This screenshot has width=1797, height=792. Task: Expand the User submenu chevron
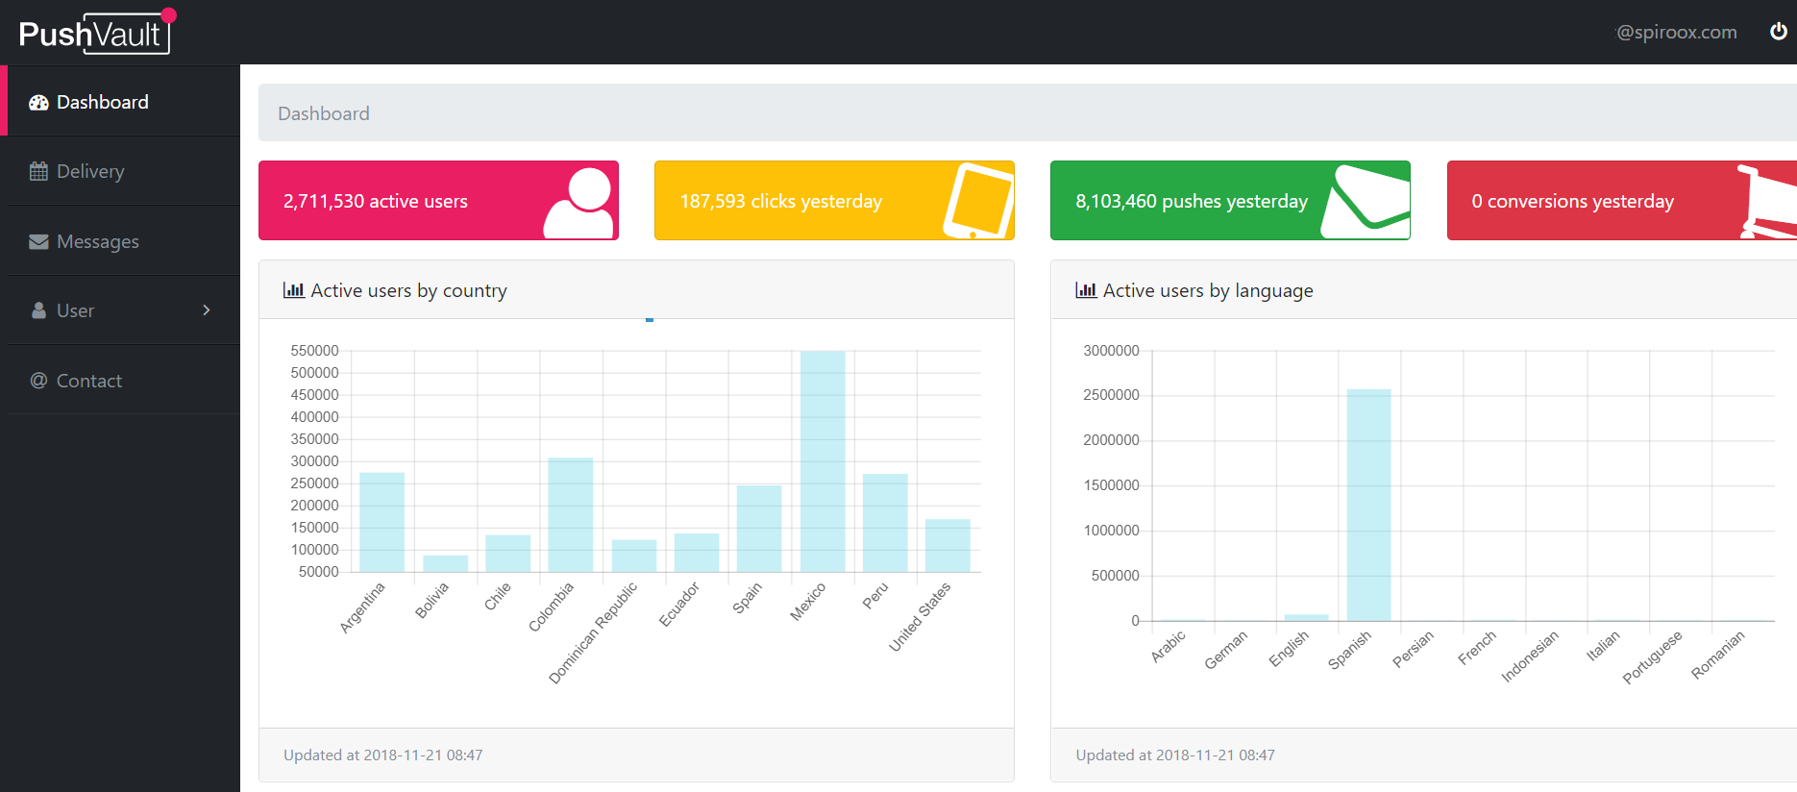[207, 309]
